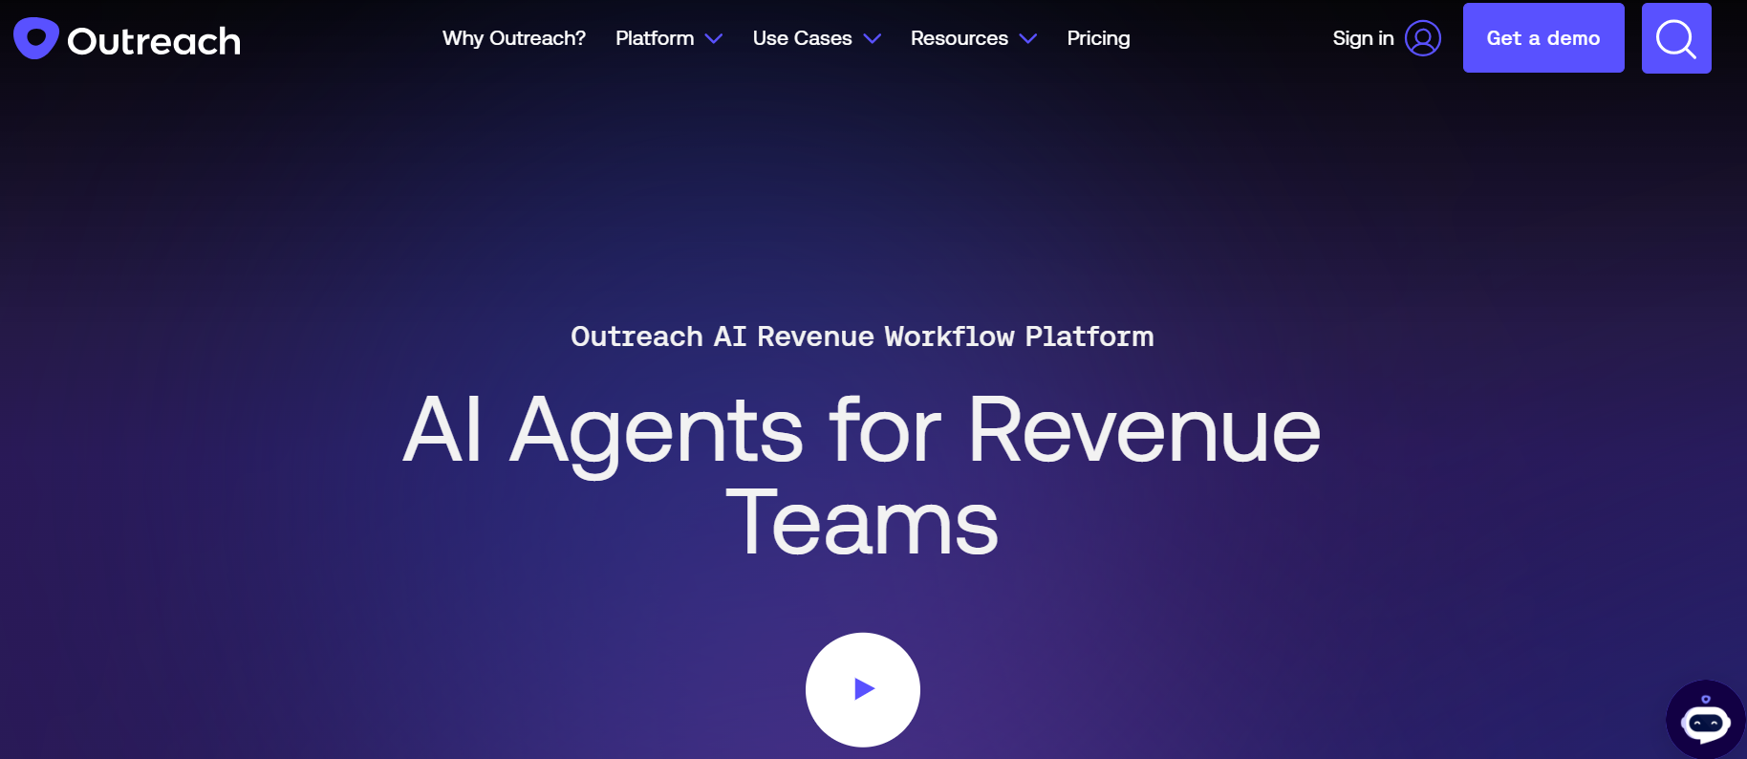Select the Outreach AI Revenue Workflow Platform subtitle
Viewport: 1747px width, 759px height.
pyautogui.click(x=862, y=336)
